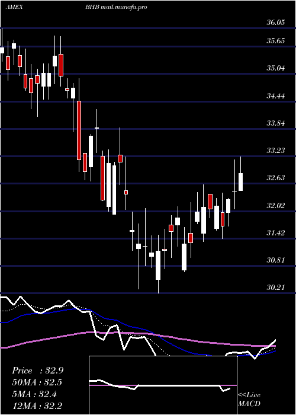Image resolution: width=296 pixels, height=415 pixels.
Task: Click the AMEX exchange label
Action: pyautogui.click(x=14, y=7)
